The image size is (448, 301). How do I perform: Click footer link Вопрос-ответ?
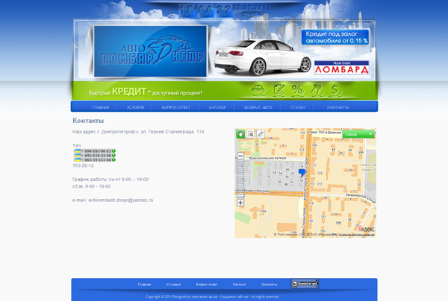pos(207,285)
